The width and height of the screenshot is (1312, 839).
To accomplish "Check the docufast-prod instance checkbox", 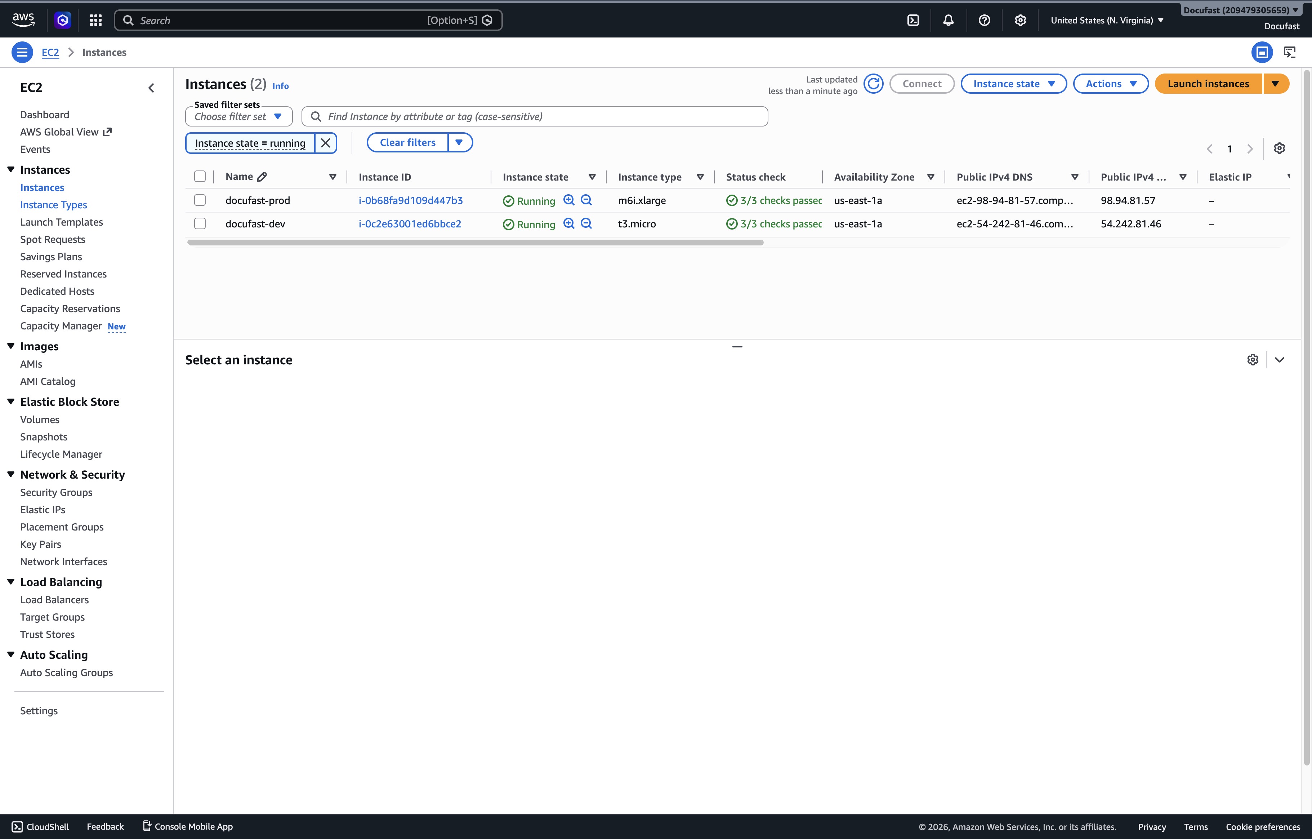I will tap(200, 200).
